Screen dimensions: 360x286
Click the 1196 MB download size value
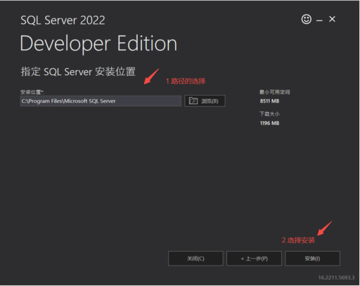[270, 123]
